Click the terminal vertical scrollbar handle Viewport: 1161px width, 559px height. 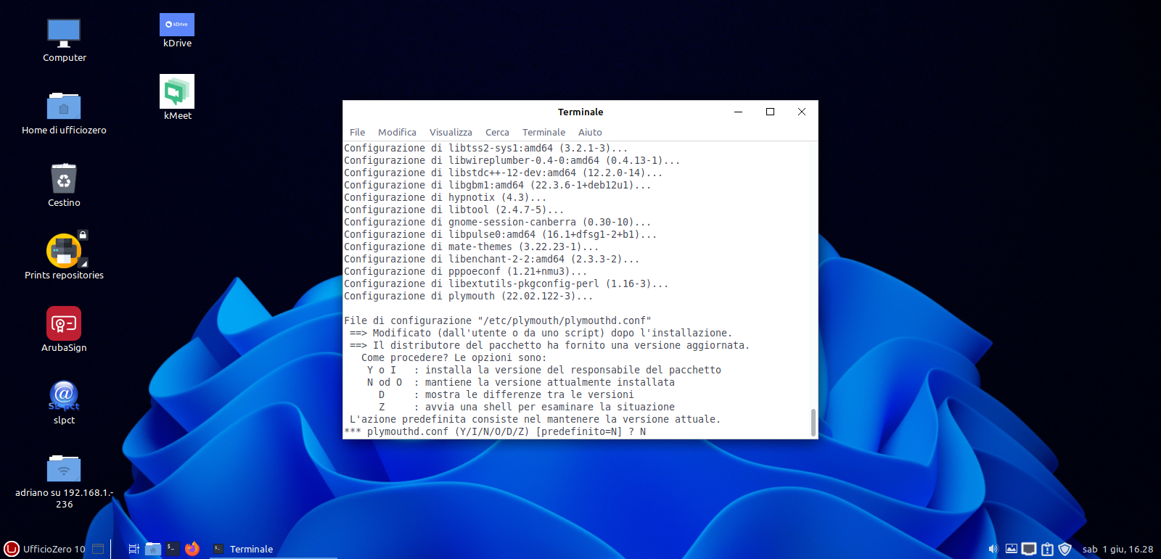coord(813,423)
